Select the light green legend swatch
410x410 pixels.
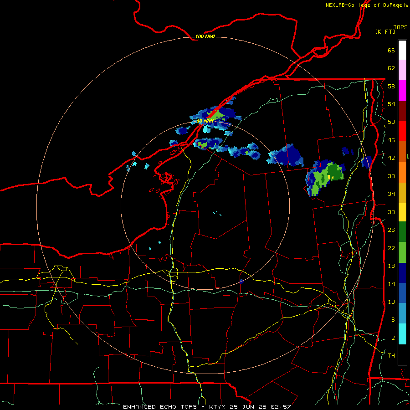[402, 252]
